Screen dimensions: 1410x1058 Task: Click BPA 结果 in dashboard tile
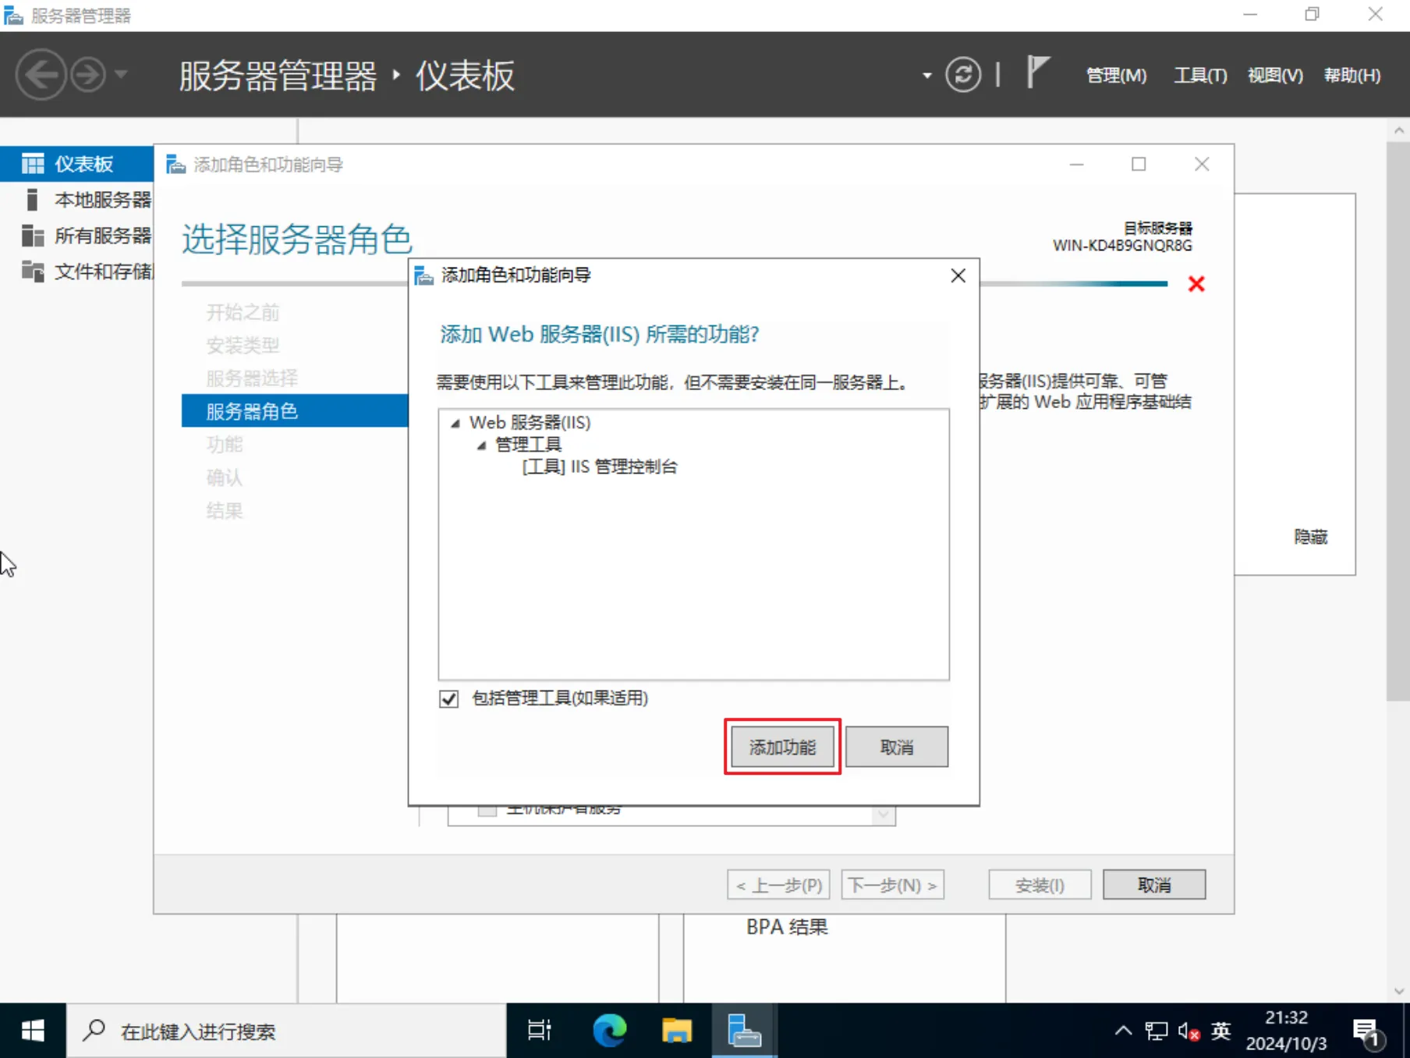click(787, 927)
